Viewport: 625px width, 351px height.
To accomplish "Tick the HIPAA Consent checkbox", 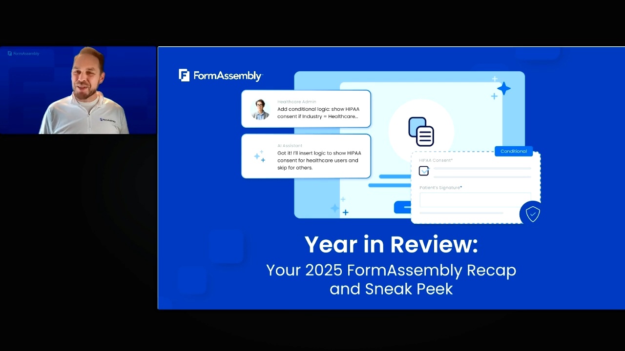I will 423,171.
